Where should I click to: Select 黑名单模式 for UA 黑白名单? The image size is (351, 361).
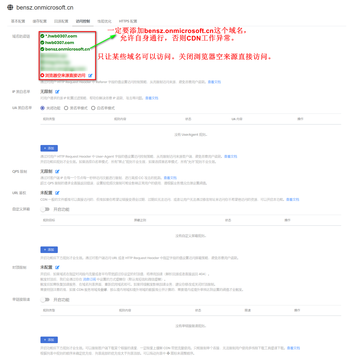(66, 108)
